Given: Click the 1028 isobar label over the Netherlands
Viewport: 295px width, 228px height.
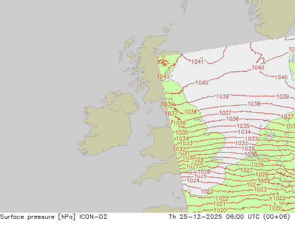Looking at the screenshot, I should point(257,165).
